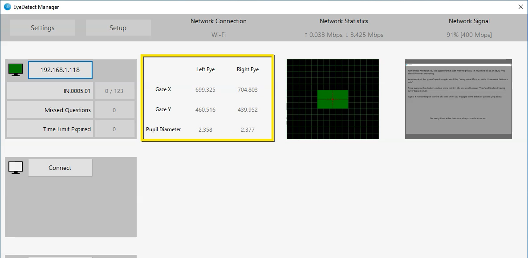Image resolution: width=528 pixels, height=258 pixels.
Task: Close the EyeDetect Manager window
Action: point(520,7)
